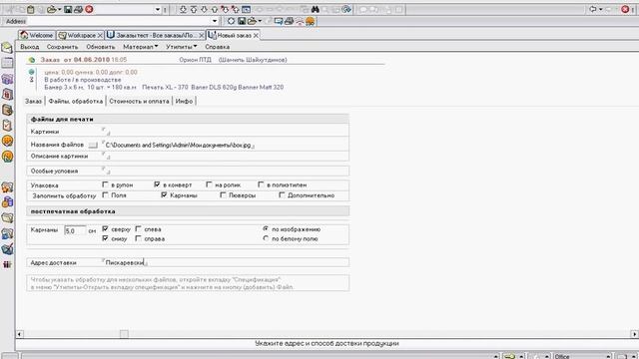Open the Databases cylinders sidebar icon
Viewport: 639px width, 359px height.
click(7, 202)
